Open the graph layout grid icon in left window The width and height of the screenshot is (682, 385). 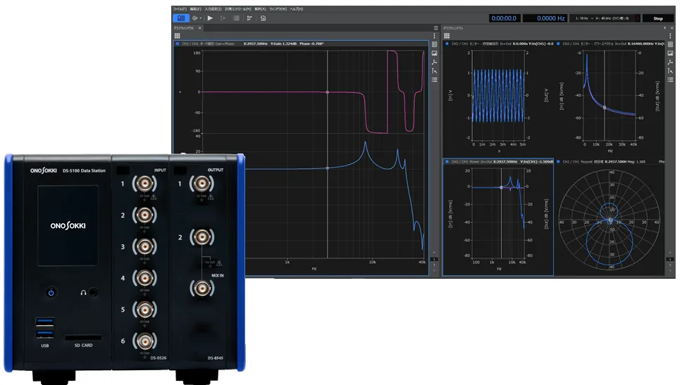[178, 35]
